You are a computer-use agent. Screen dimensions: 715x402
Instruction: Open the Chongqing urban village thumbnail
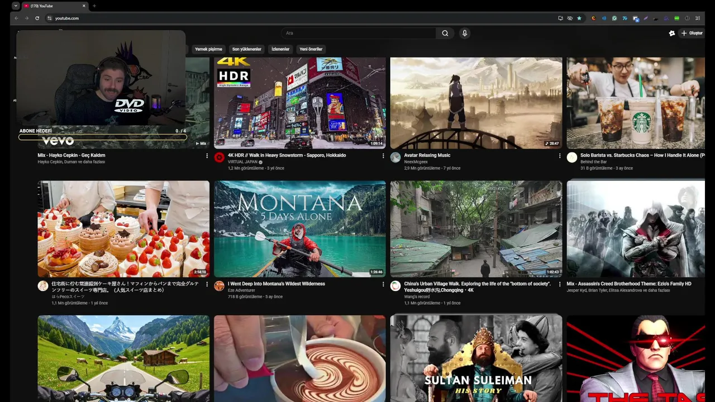coord(476,228)
